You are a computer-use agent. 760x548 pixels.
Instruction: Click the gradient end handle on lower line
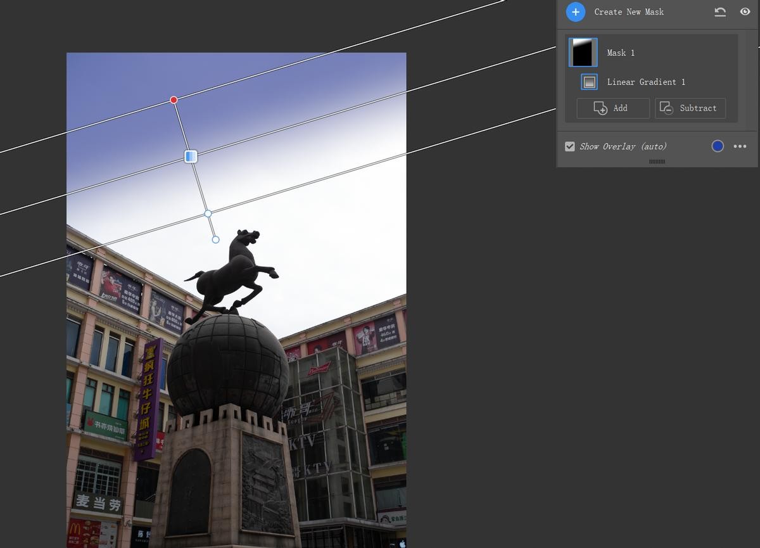click(x=208, y=213)
